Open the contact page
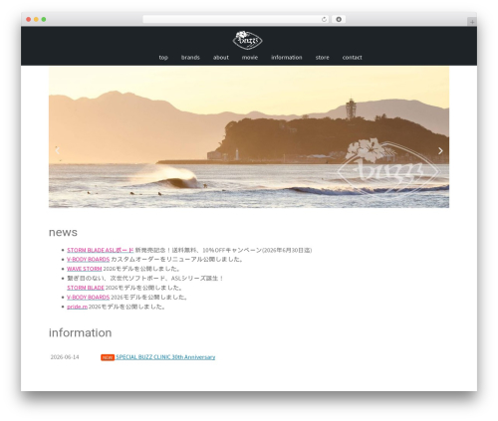 (x=353, y=58)
